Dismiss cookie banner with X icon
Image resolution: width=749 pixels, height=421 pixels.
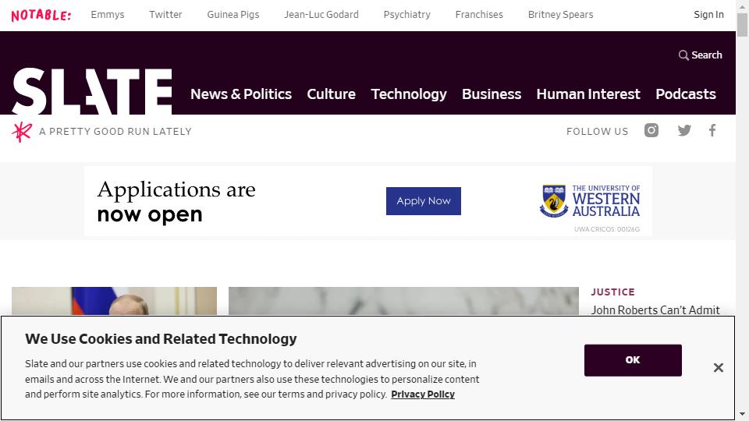[x=718, y=367]
